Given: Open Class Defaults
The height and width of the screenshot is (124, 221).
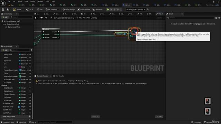Looking at the screenshot, I should 84,9.
